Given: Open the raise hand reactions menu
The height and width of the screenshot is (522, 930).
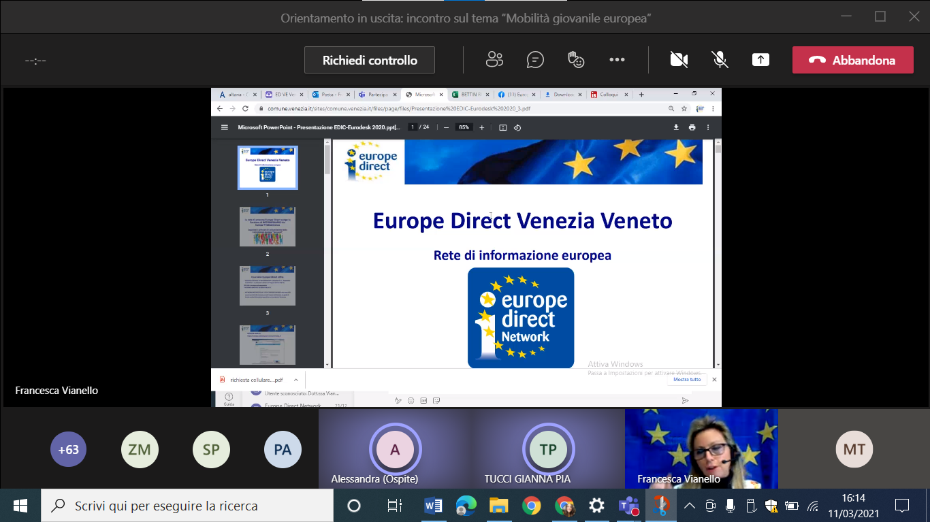Looking at the screenshot, I should [x=576, y=60].
